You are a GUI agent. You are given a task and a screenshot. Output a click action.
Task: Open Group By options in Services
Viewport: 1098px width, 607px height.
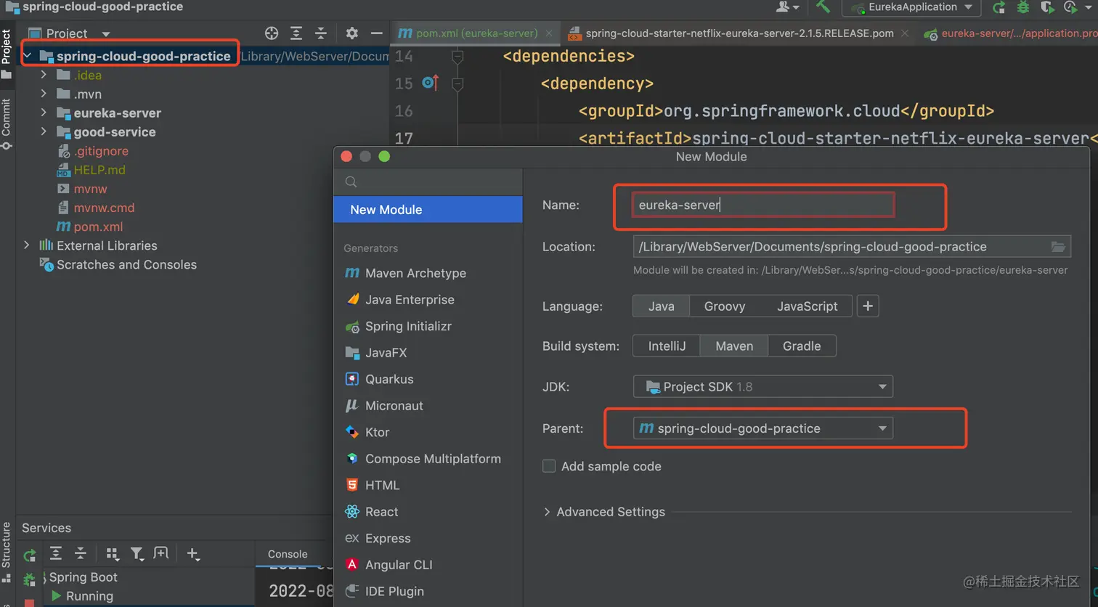(x=112, y=554)
